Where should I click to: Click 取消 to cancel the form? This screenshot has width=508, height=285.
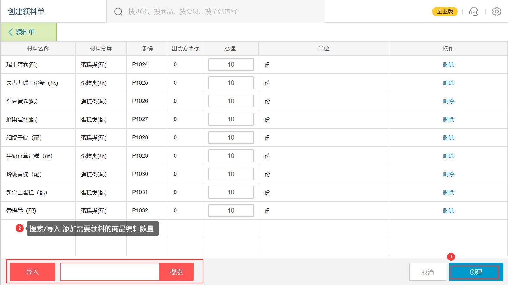click(x=427, y=272)
